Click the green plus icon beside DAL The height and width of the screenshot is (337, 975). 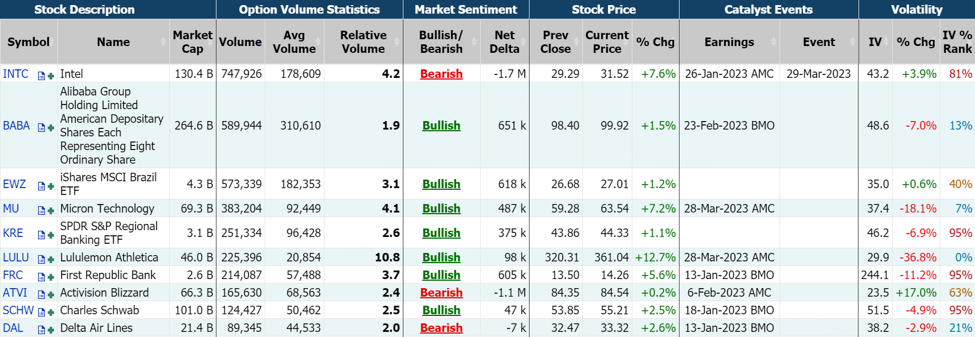tap(51, 330)
